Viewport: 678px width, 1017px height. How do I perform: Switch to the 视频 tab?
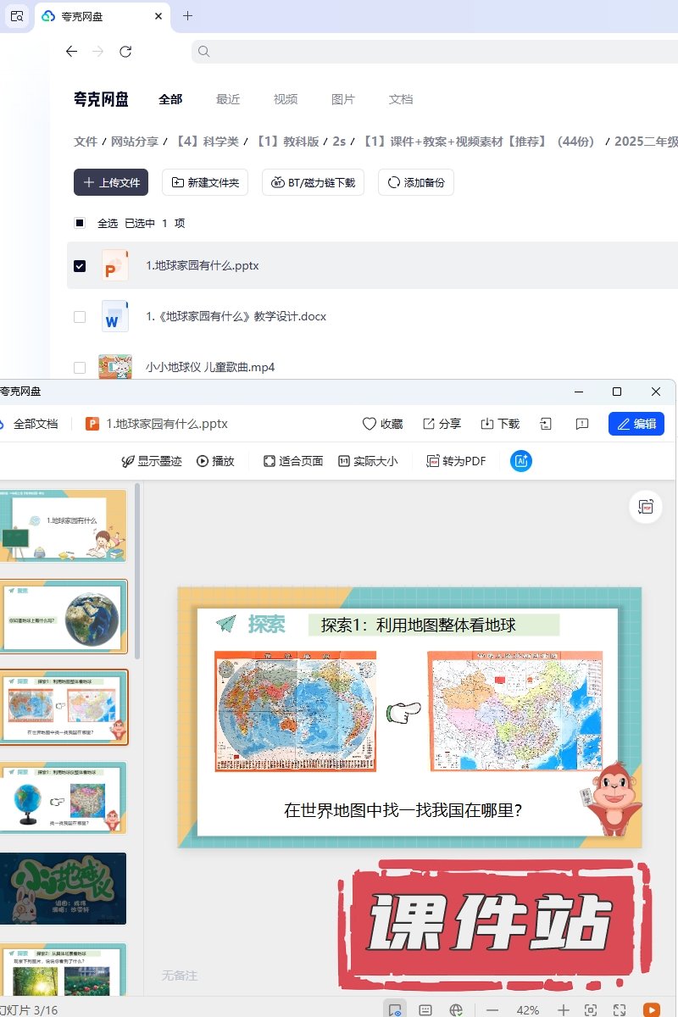pos(286,99)
